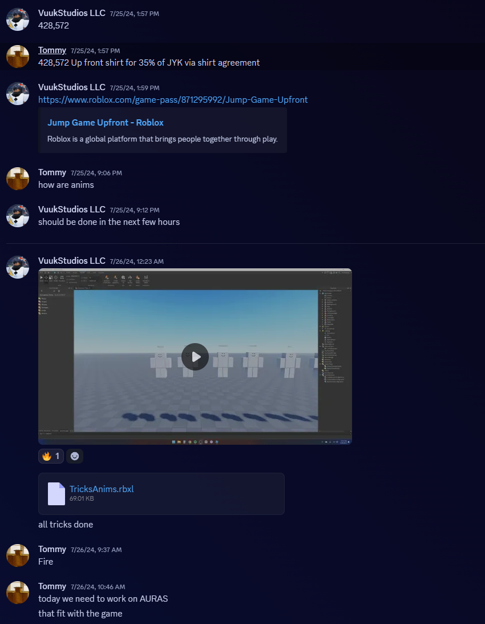
Task: Click the 7/25/24, 9:06 PM timestamp
Action: pyautogui.click(x=96, y=173)
